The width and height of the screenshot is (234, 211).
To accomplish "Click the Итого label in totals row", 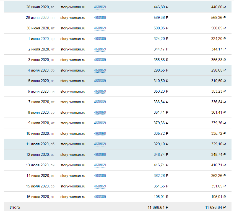I will coord(15,208).
